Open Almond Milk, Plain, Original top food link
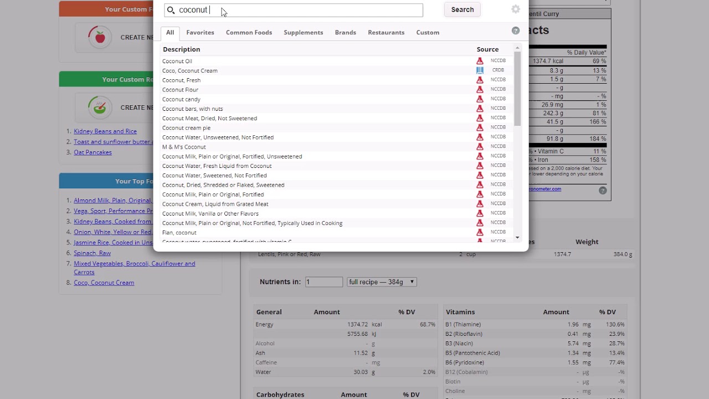This screenshot has width=709, height=399. pyautogui.click(x=113, y=201)
